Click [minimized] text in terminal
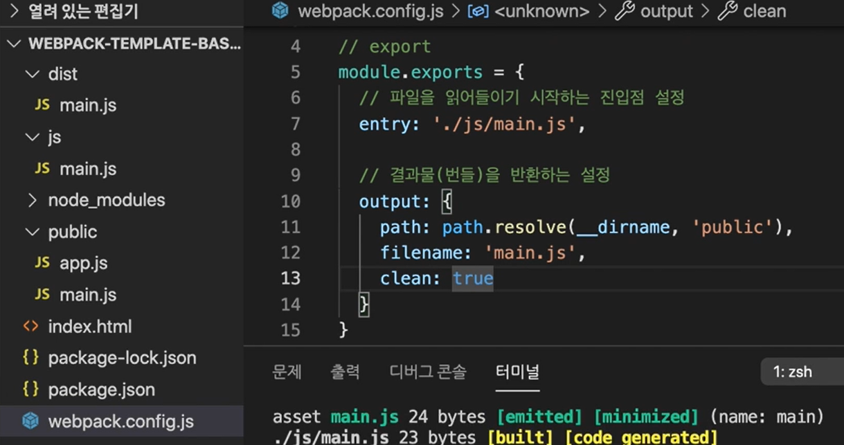The height and width of the screenshot is (445, 844). (647, 417)
